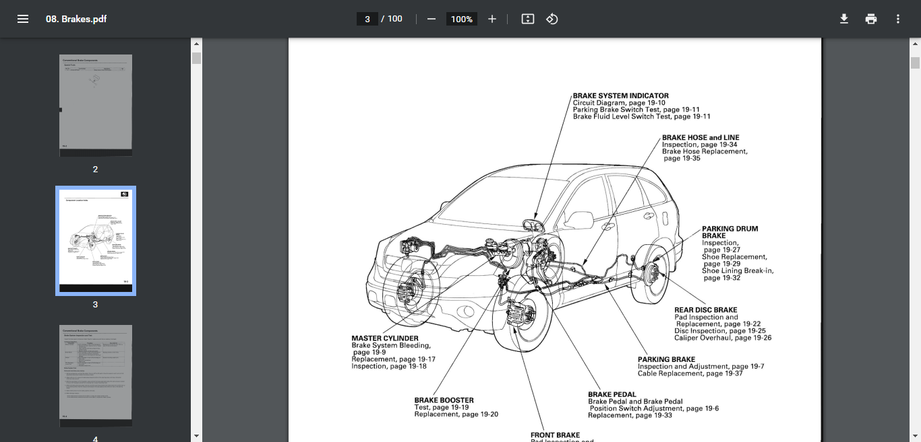The width and height of the screenshot is (921, 442).
Task: Click 'Cable Replacement, page 19-37' text
Action: tap(690, 373)
